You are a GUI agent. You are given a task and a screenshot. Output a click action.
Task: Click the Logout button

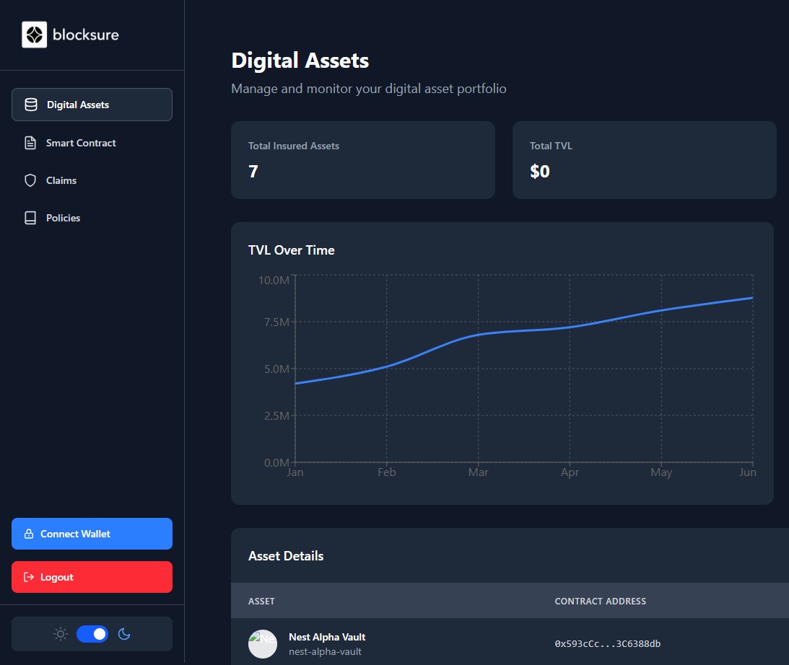(92, 576)
